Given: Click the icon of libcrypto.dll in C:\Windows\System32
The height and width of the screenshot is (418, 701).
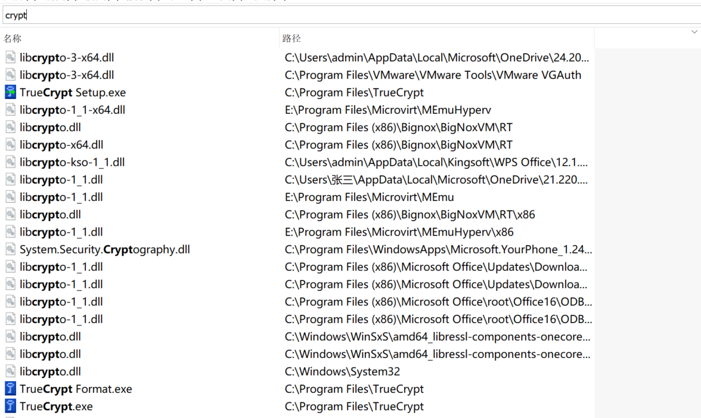Looking at the screenshot, I should tap(10, 371).
